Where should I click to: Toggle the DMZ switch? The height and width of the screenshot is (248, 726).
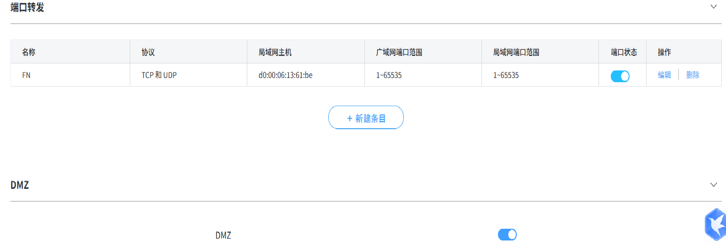click(x=507, y=234)
